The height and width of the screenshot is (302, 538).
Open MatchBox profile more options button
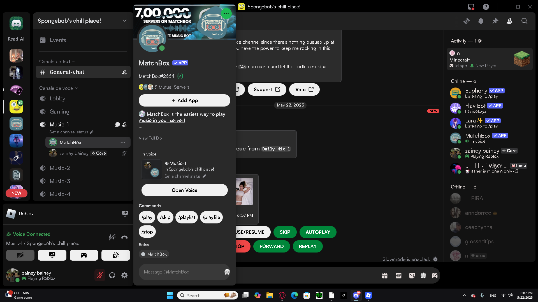click(226, 13)
